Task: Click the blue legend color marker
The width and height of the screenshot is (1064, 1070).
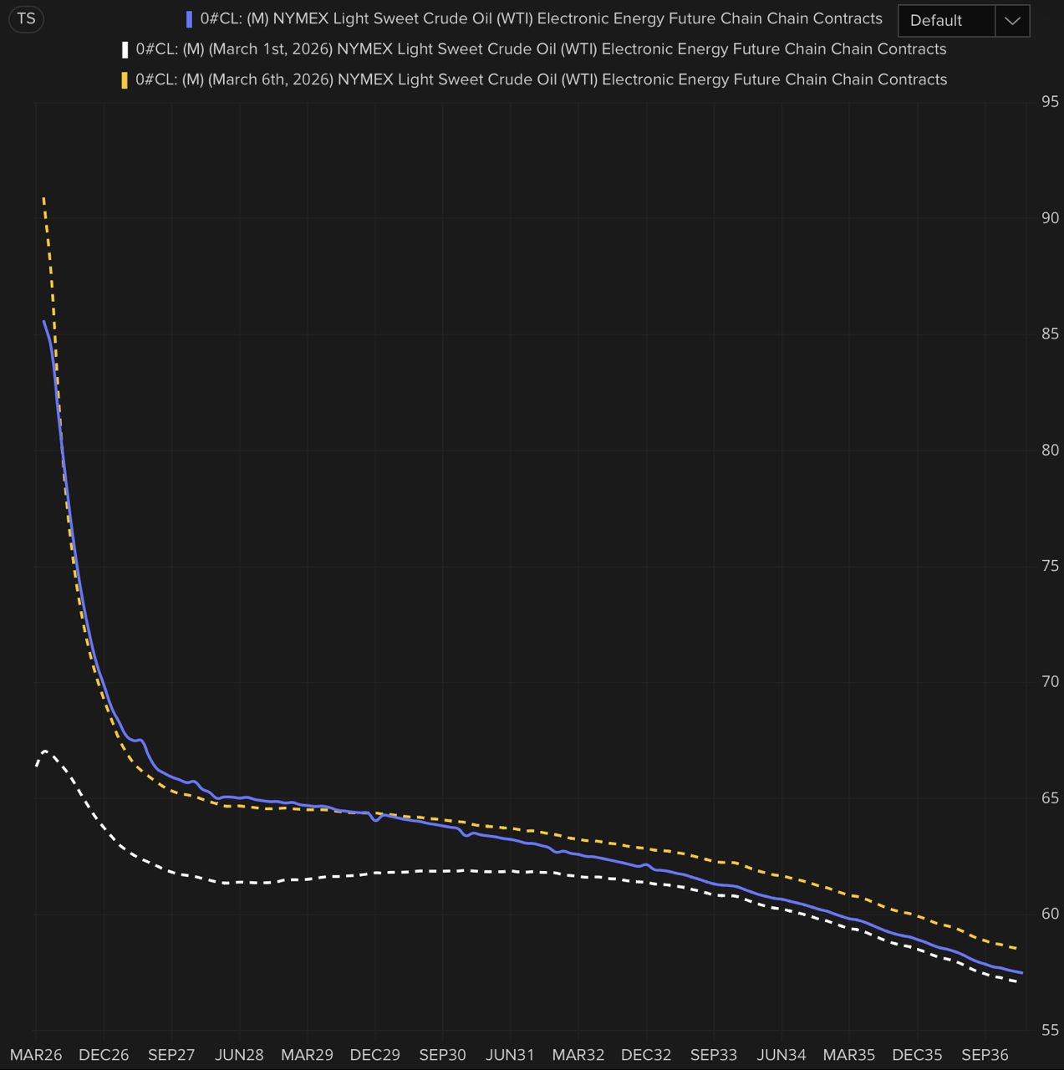Action: [x=189, y=19]
